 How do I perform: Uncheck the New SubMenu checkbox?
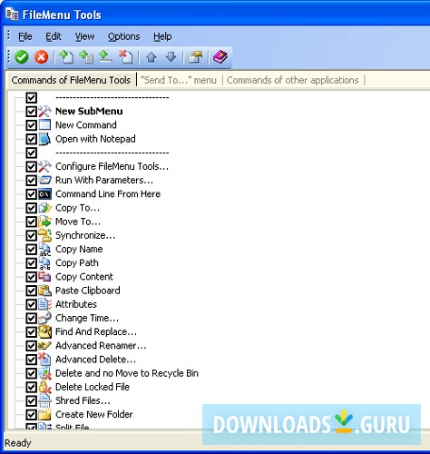tap(31, 111)
